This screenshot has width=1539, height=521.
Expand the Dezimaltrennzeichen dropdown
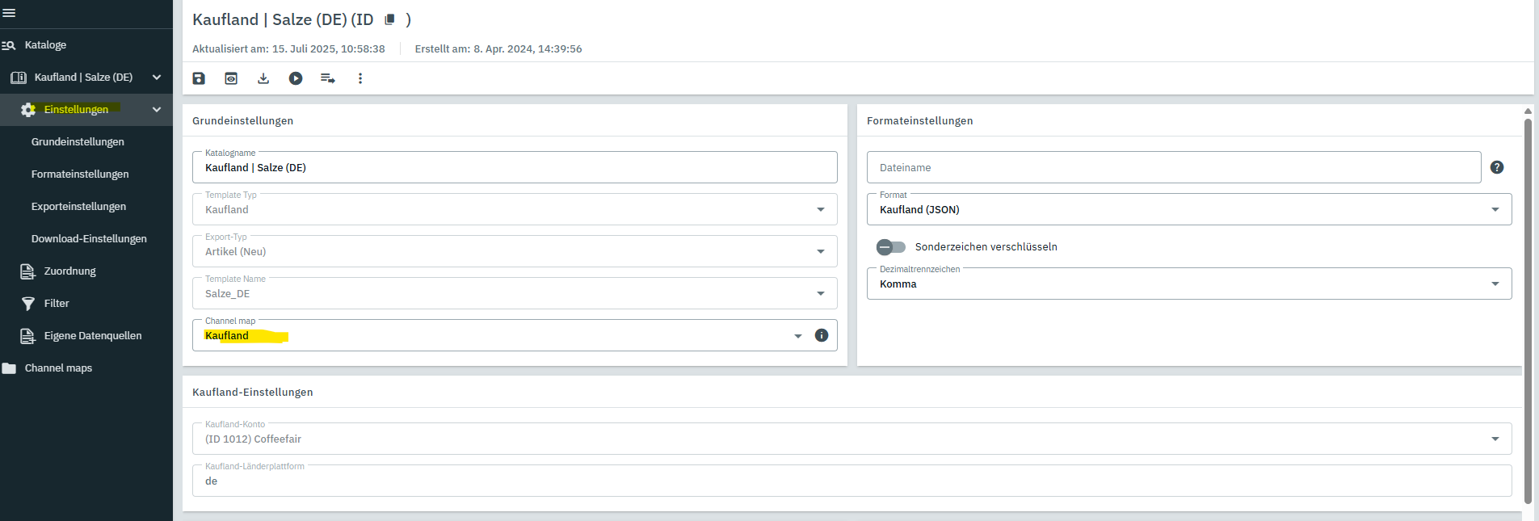click(x=1188, y=284)
